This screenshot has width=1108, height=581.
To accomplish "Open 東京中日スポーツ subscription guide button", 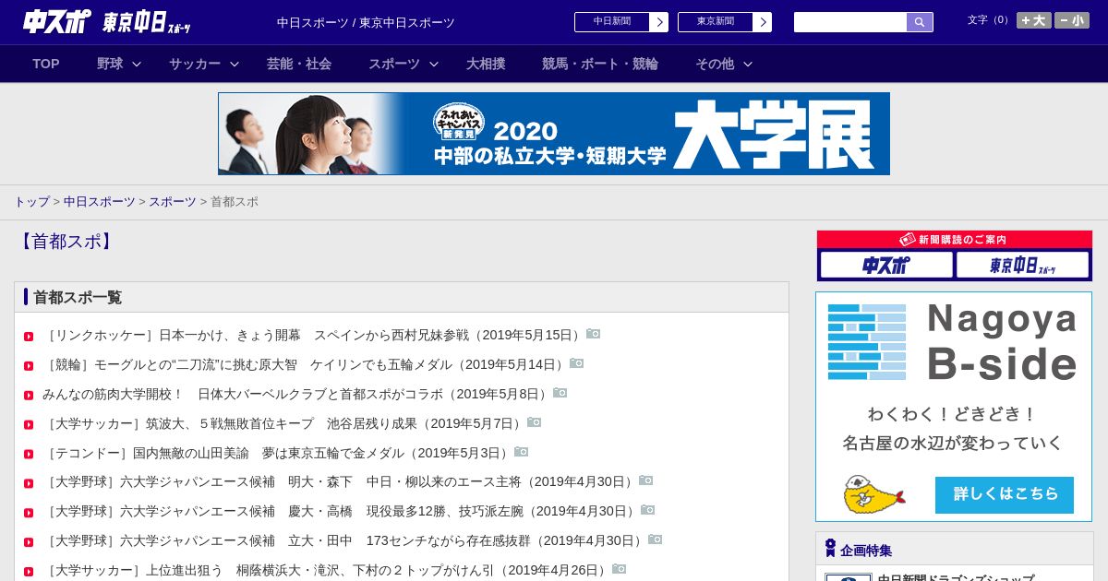I will [1023, 266].
